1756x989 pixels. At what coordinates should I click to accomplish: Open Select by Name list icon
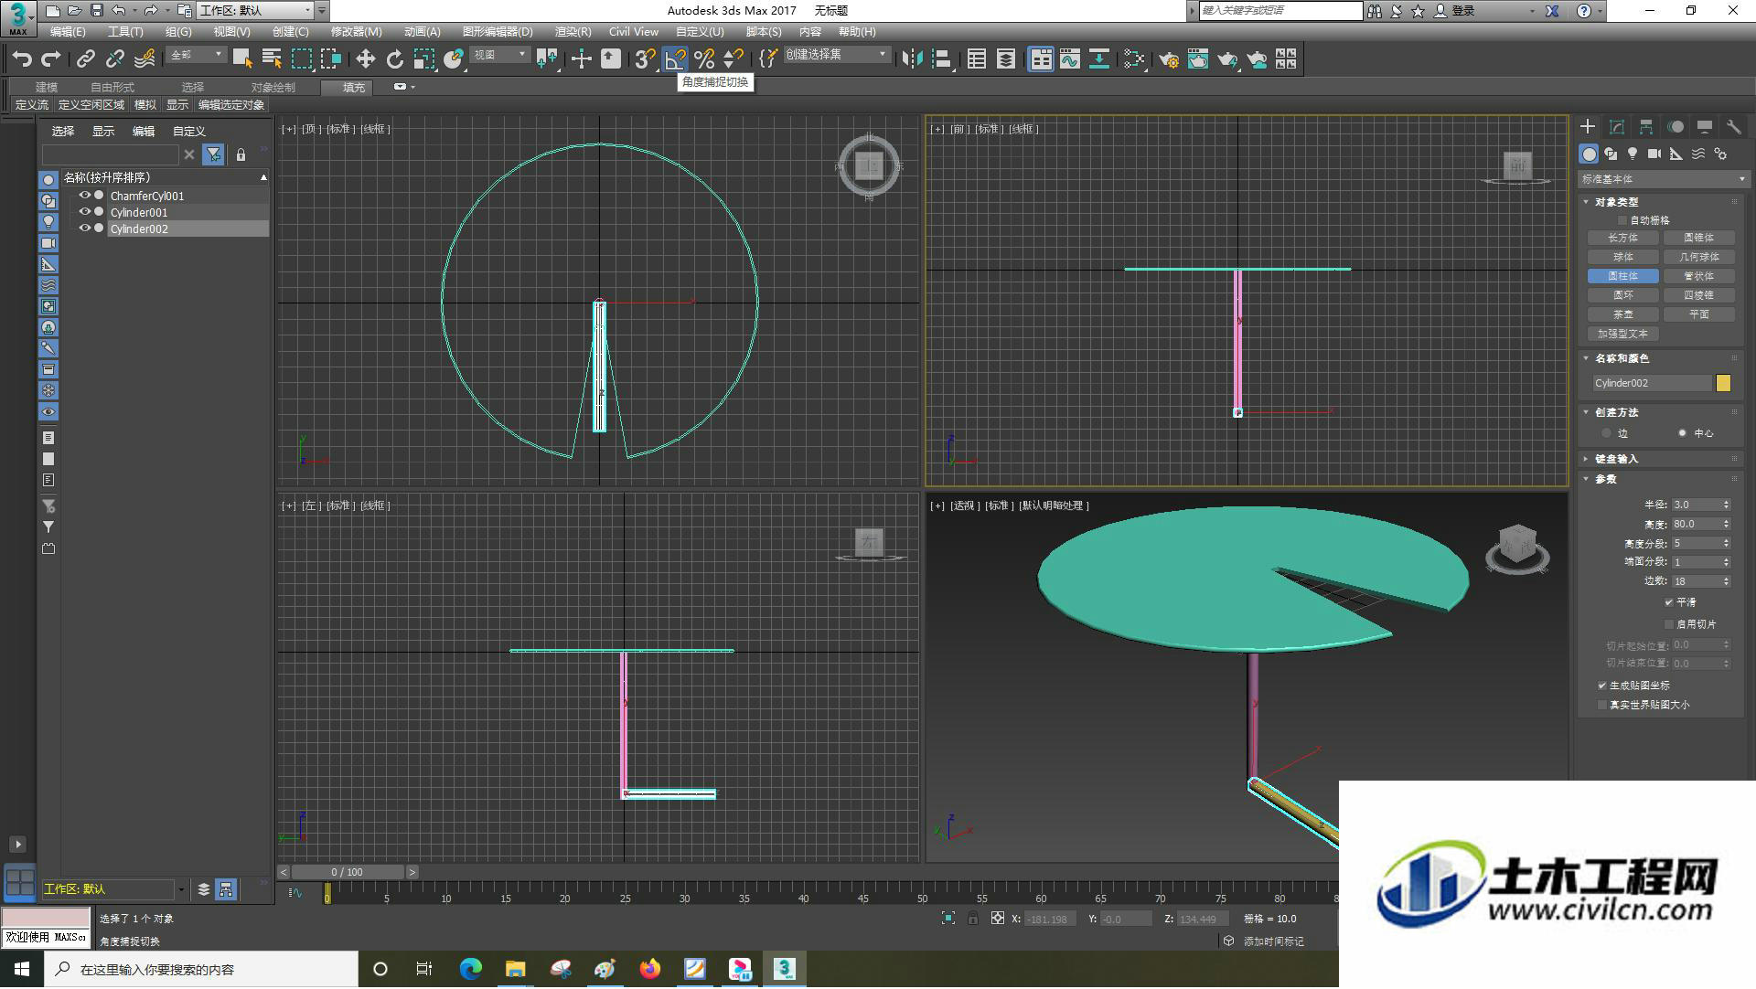(272, 59)
